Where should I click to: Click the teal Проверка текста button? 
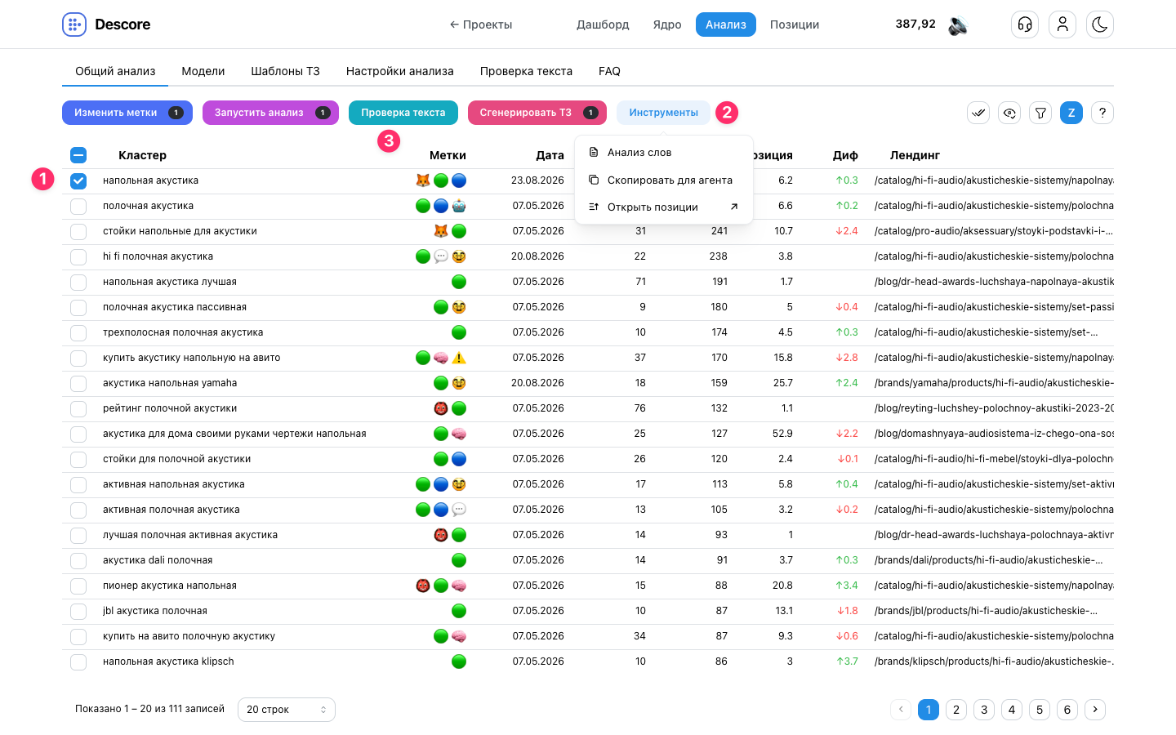(x=403, y=113)
